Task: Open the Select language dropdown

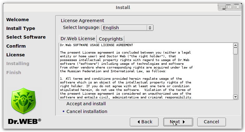Action: (x=127, y=28)
